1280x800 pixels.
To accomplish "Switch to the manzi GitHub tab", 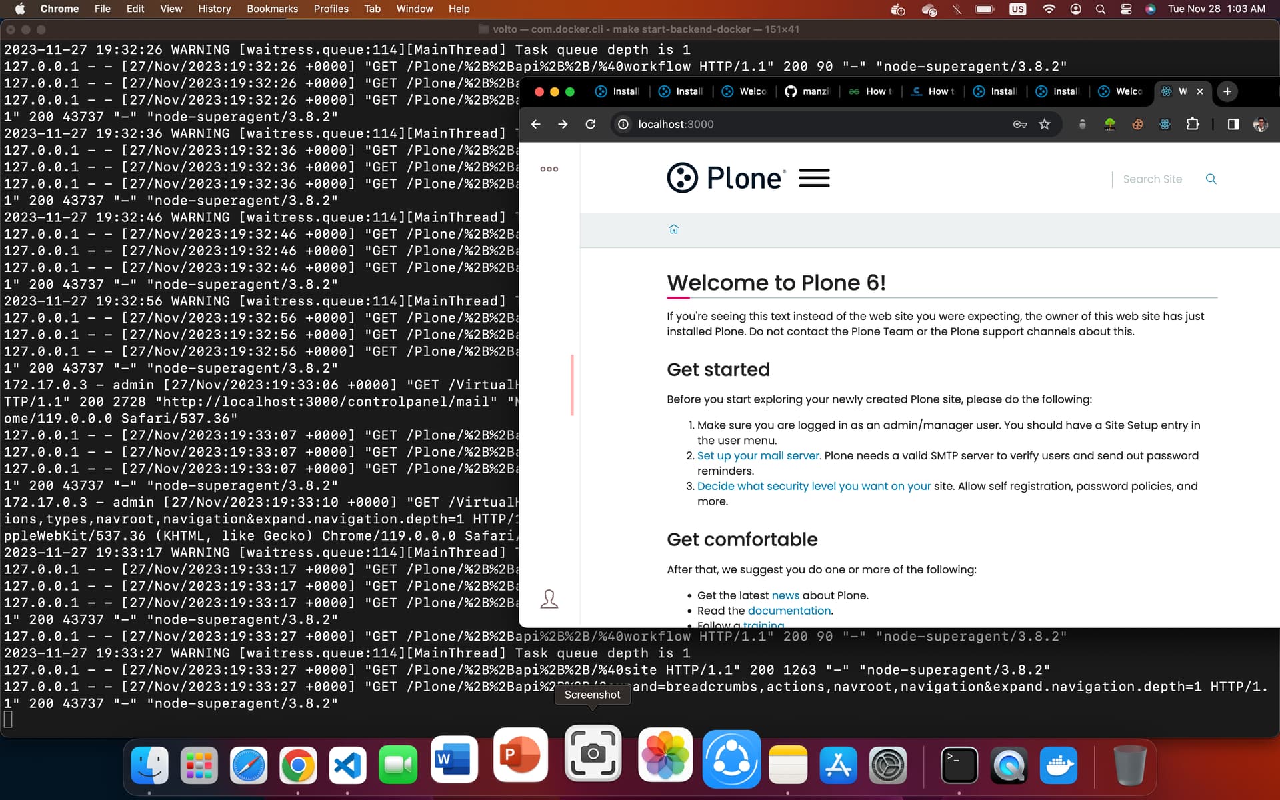I will click(x=807, y=91).
